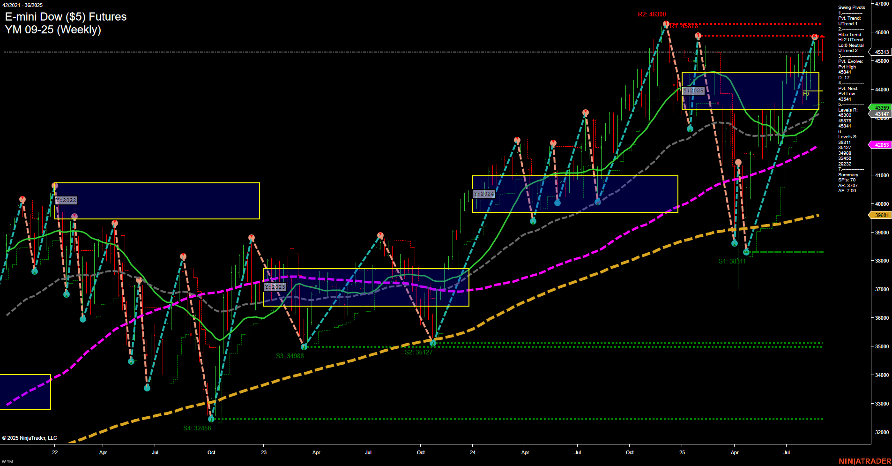Click the Y:2022 yellow range box label
Screen dimensions: 892x466
(66, 200)
